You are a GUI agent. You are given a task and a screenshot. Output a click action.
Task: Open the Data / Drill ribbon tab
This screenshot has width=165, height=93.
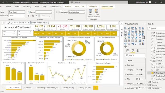[80, 6]
